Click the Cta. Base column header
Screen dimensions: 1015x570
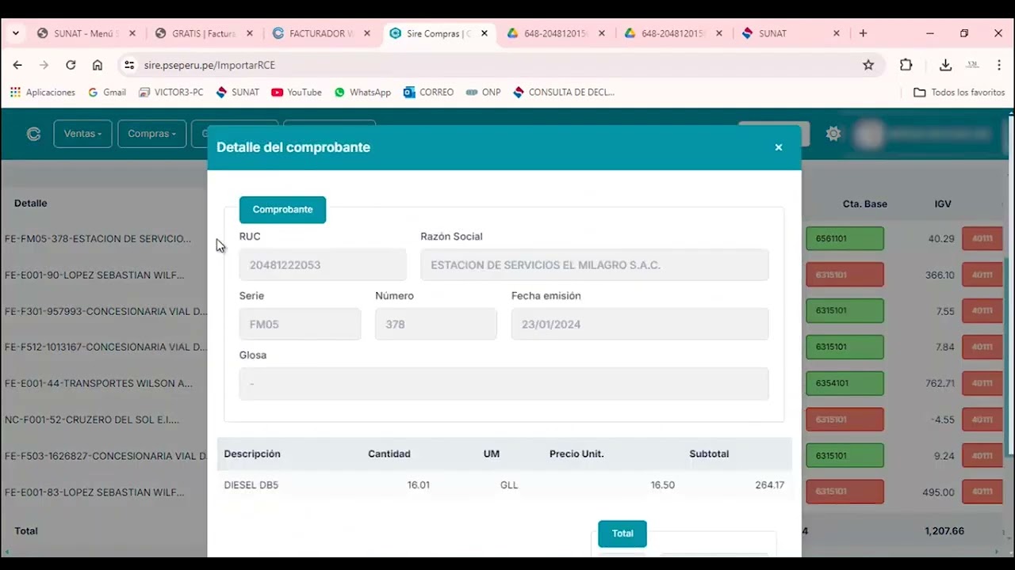pos(865,204)
